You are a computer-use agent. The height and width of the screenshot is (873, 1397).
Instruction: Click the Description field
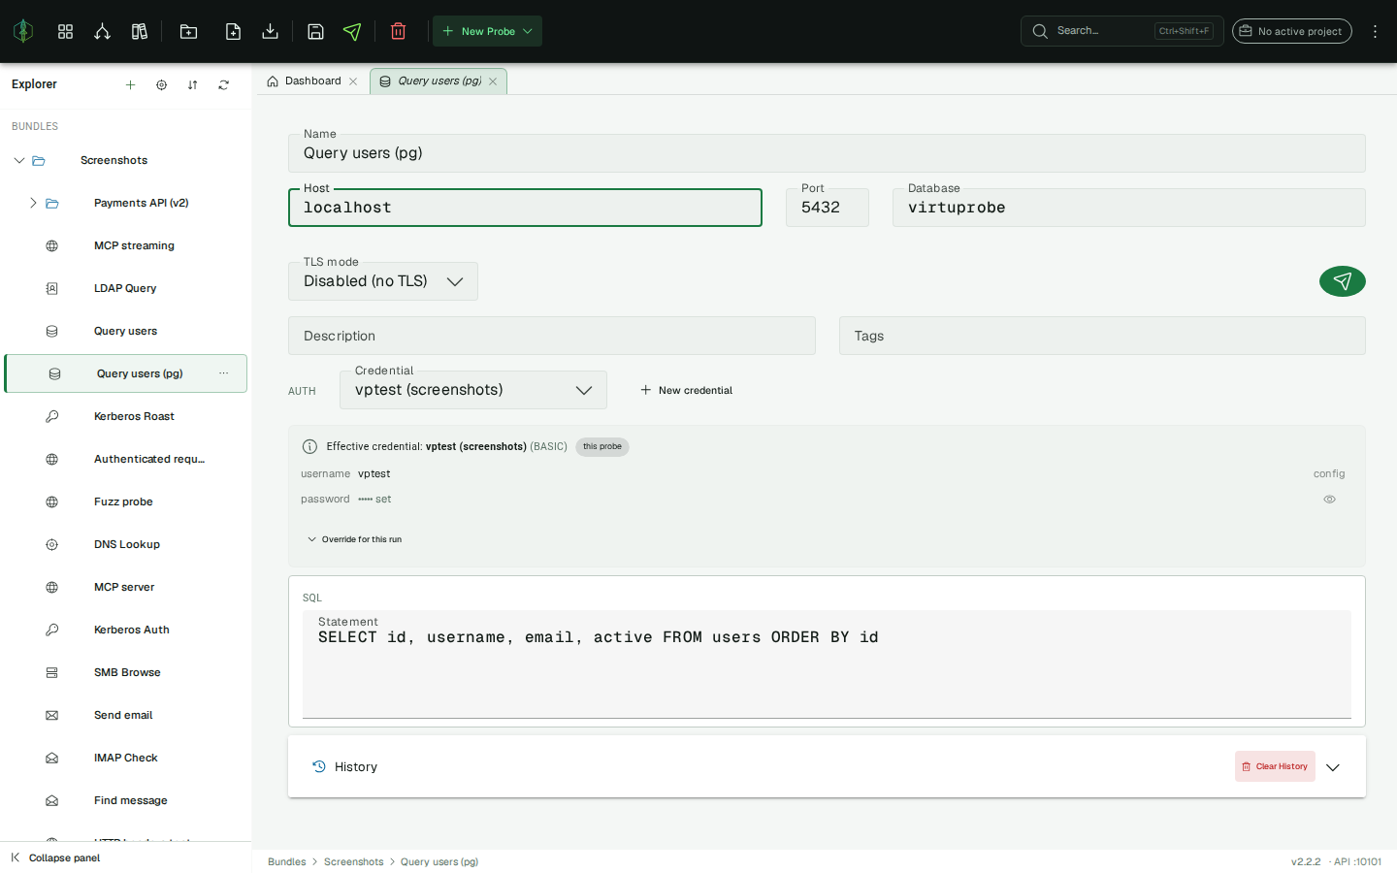click(552, 336)
